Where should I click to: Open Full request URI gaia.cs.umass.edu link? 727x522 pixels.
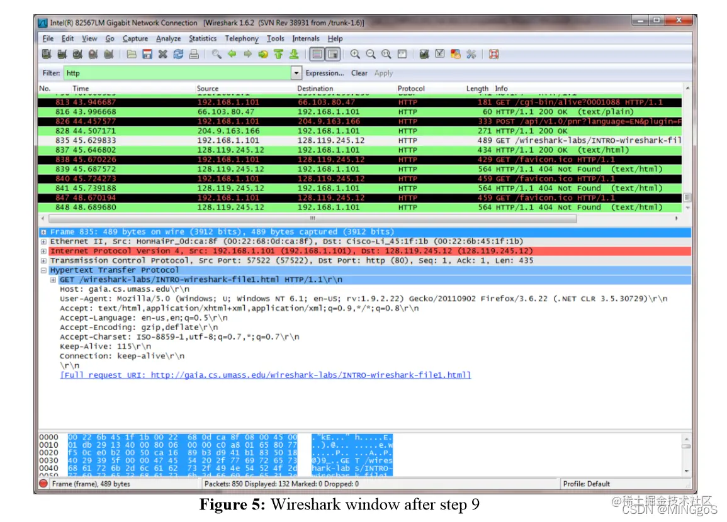click(265, 375)
